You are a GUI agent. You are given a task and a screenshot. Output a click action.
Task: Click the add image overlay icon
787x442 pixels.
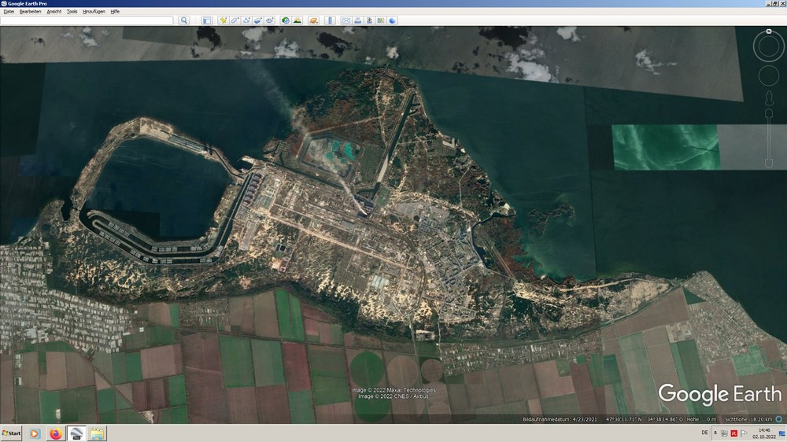tap(258, 20)
